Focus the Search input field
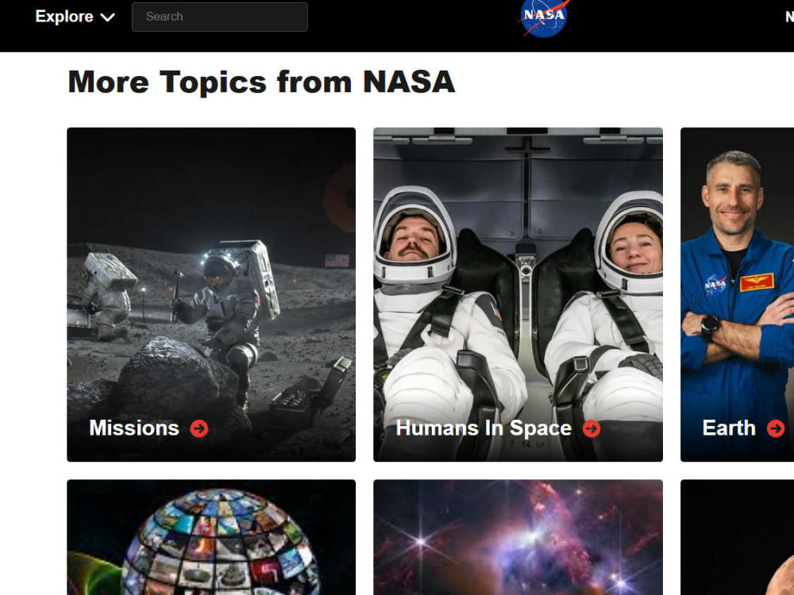The image size is (794, 595). click(220, 17)
